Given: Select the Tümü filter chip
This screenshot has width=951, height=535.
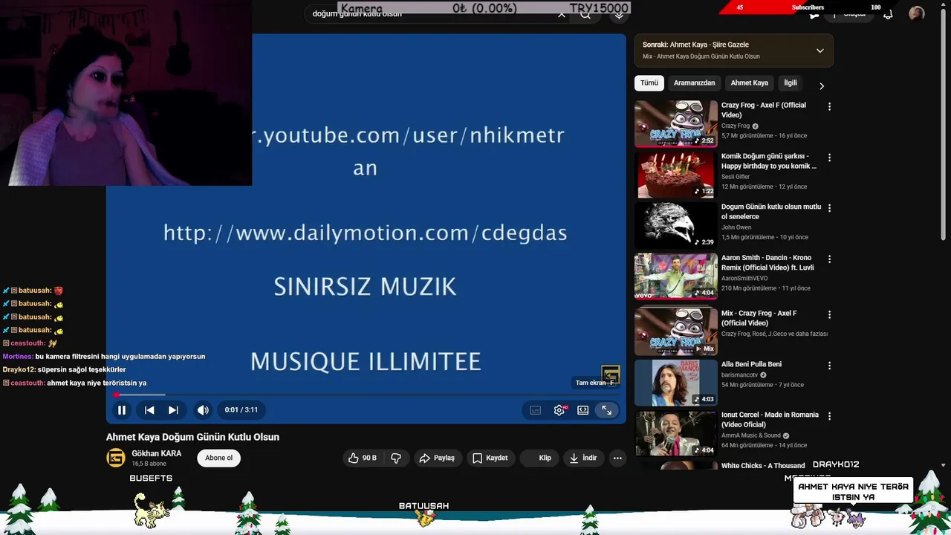Looking at the screenshot, I should (x=649, y=82).
